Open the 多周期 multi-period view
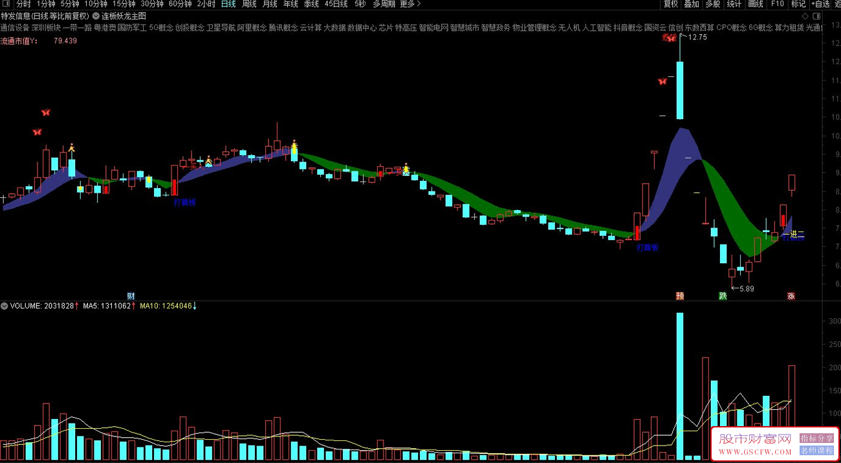Image resolution: width=841 pixels, height=463 pixels. click(x=384, y=4)
